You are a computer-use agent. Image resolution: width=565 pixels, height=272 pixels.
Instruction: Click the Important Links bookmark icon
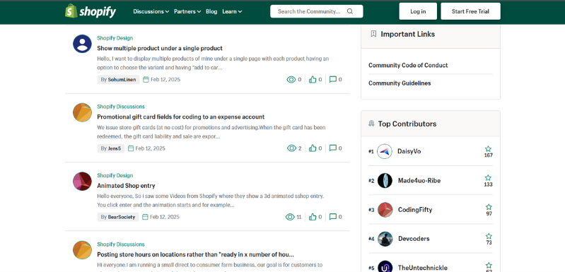pyautogui.click(x=373, y=34)
